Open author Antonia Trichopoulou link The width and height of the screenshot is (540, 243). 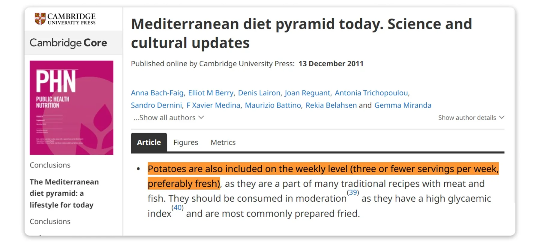tap(371, 93)
